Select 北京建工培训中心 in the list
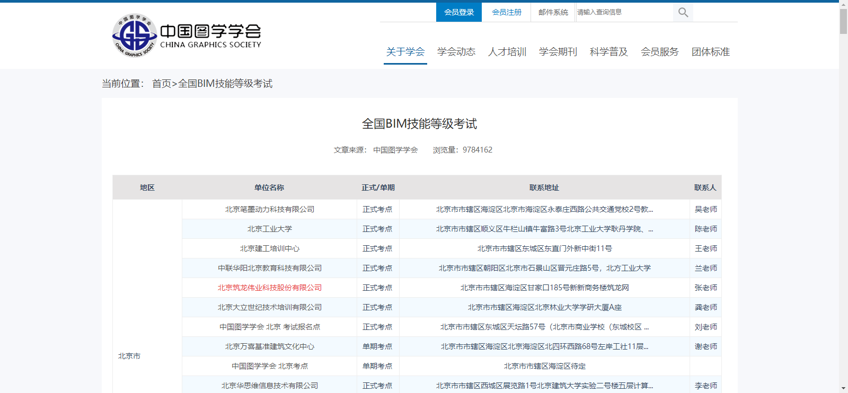 tap(270, 248)
